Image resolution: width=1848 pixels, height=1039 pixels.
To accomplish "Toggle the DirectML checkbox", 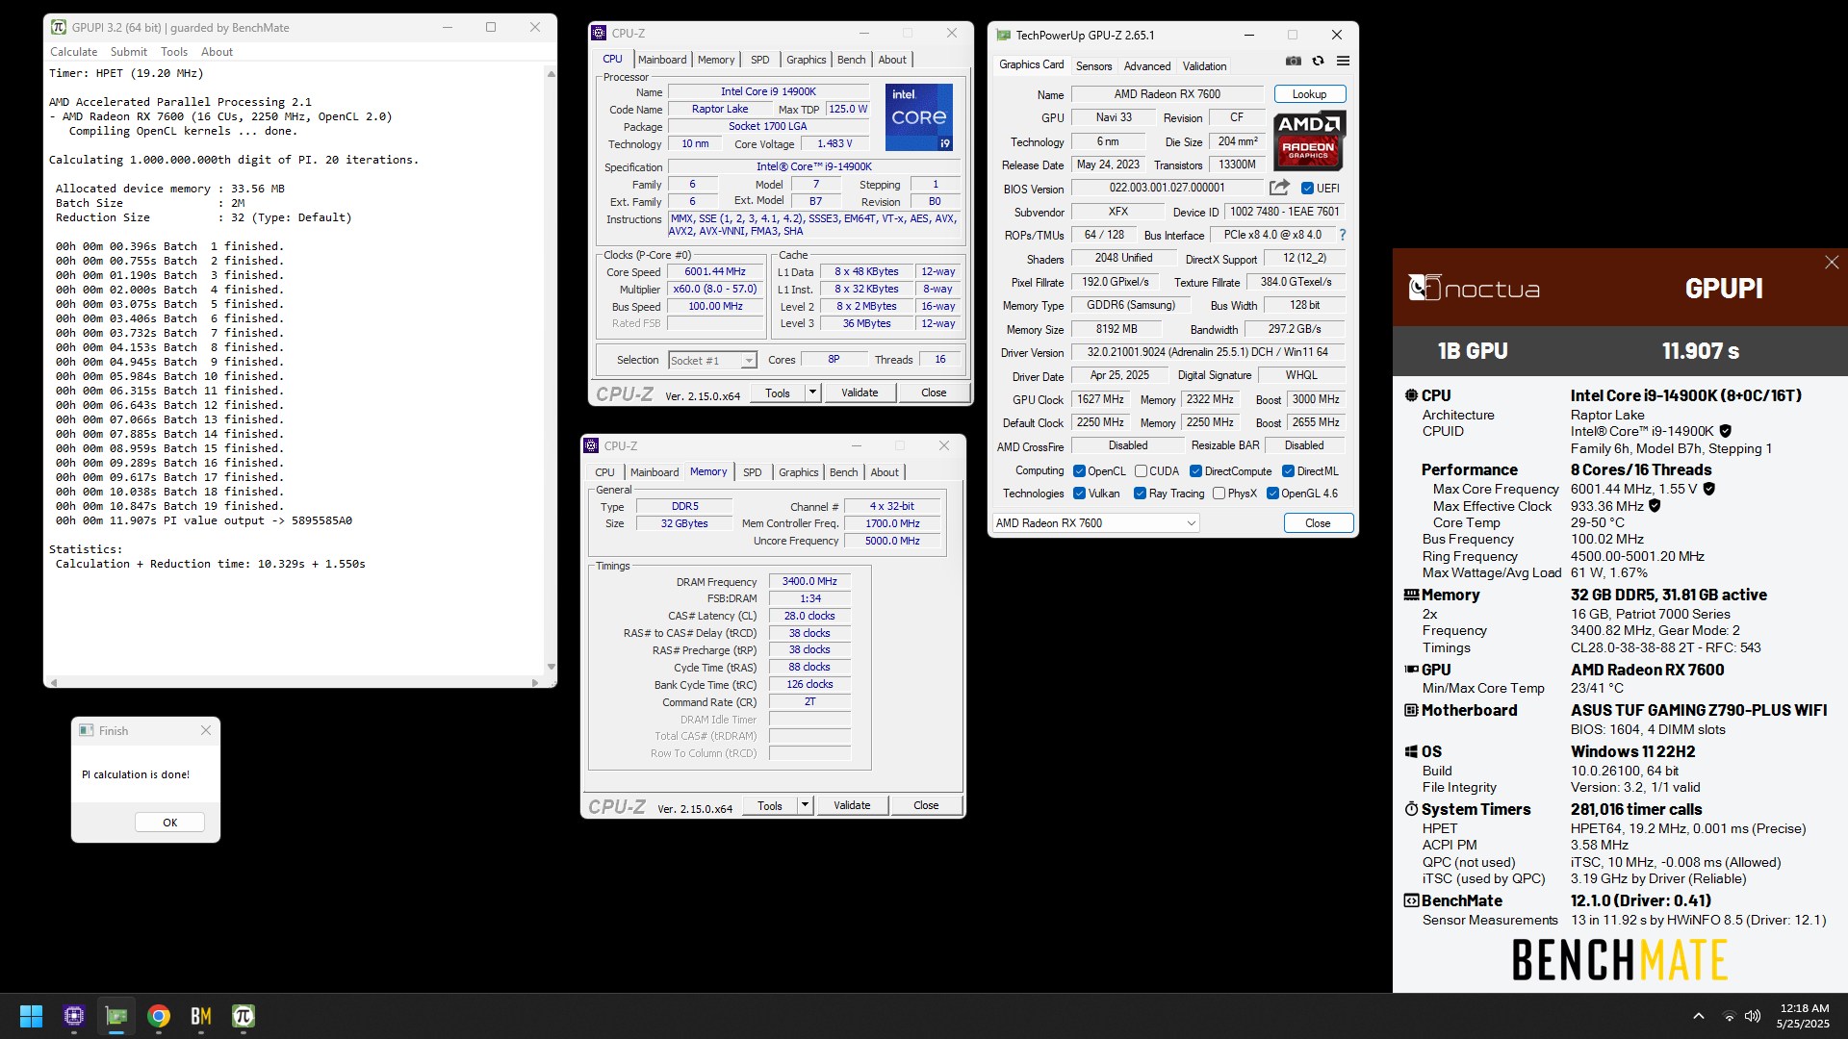I will click(x=1288, y=471).
